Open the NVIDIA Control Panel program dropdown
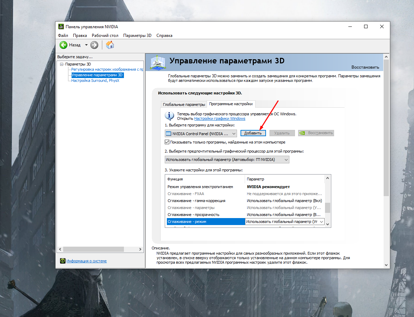The height and width of the screenshot is (317, 414). tap(201, 134)
